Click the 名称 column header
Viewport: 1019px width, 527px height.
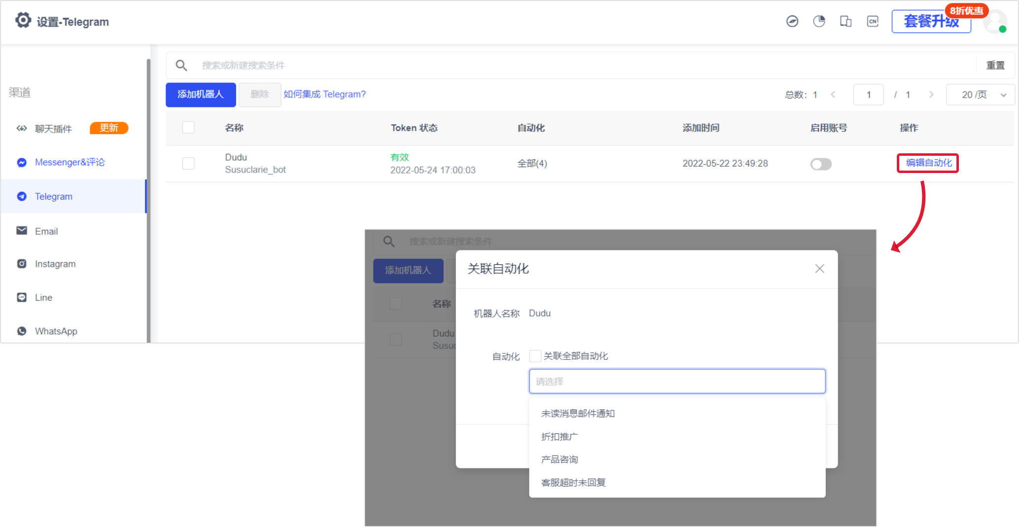click(x=234, y=128)
